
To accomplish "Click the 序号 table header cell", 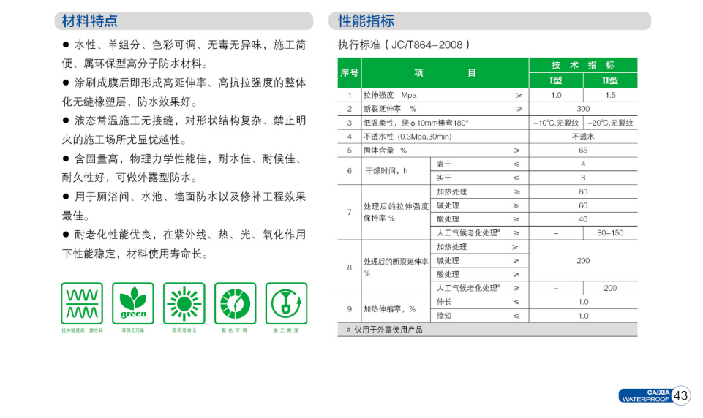I will click(349, 72).
